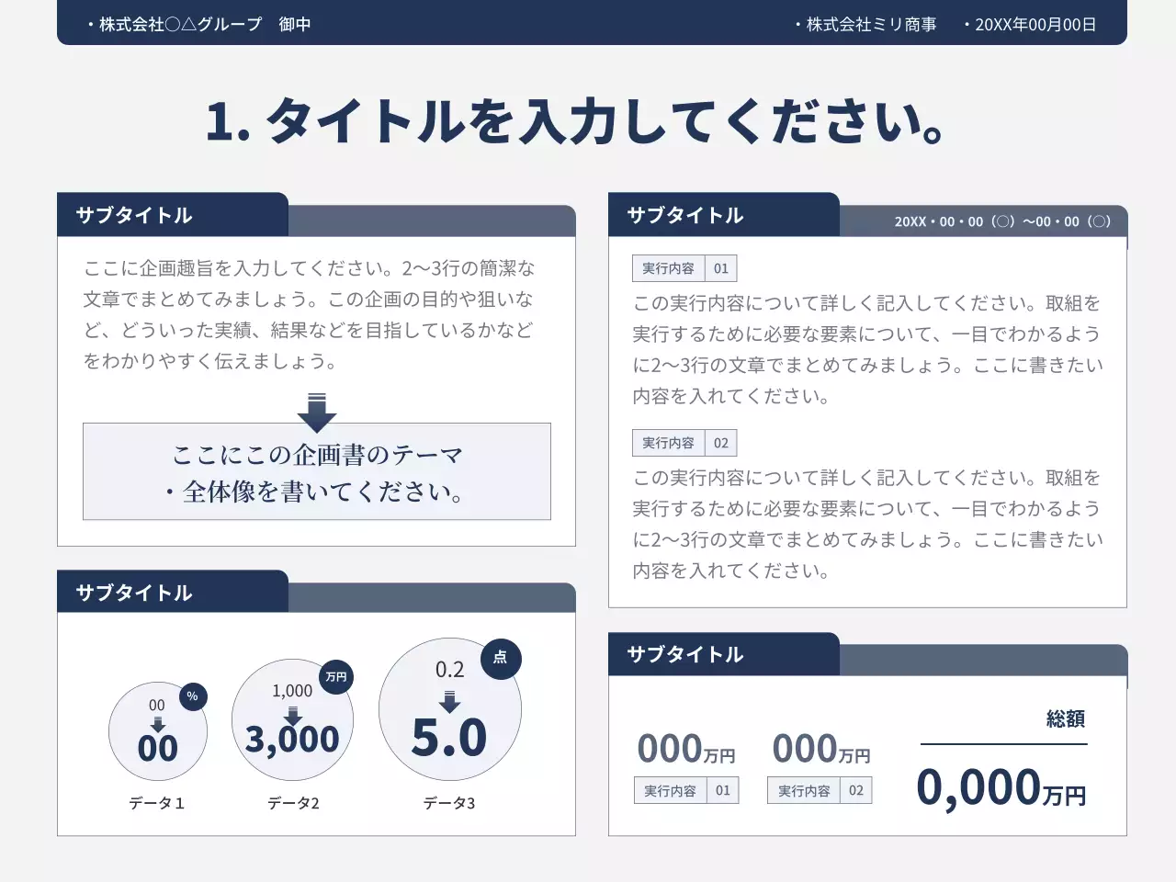Click the 点 badge on the データ3 circle
This screenshot has height=882, width=1176.
(x=501, y=658)
